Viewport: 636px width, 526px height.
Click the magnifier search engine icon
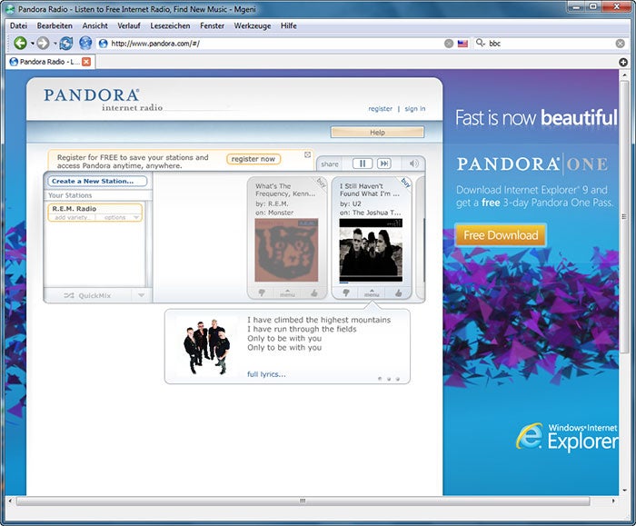click(x=481, y=43)
